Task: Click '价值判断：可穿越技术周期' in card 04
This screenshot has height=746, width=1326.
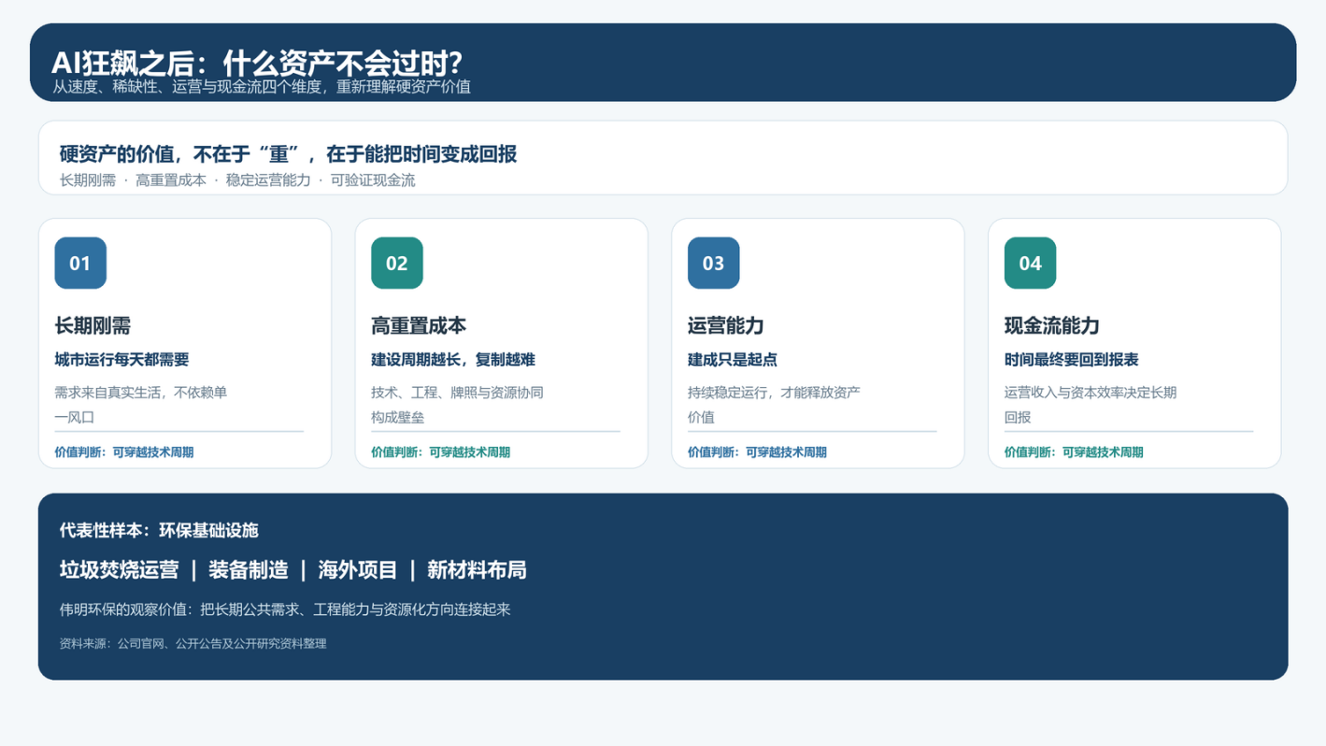Action: [1075, 452]
